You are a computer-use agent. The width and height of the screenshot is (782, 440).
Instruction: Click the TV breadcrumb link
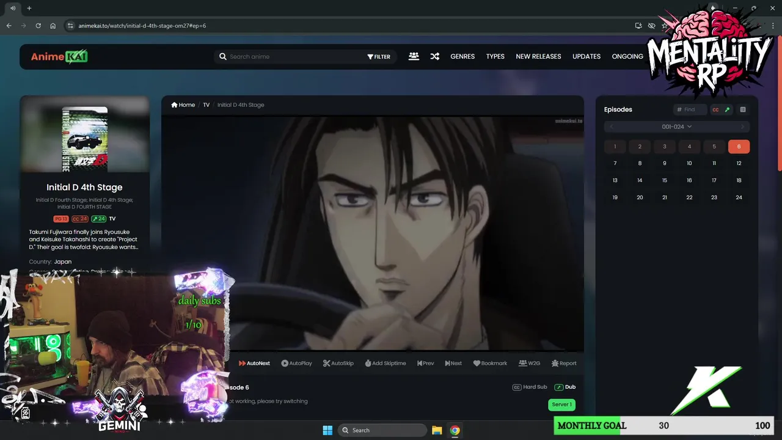(x=206, y=105)
